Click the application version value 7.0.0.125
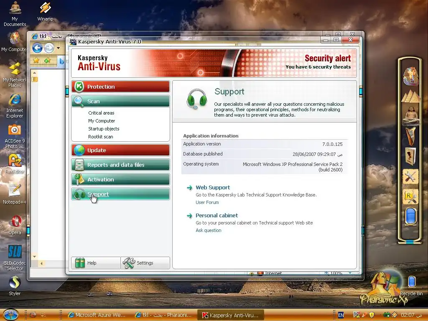This screenshot has height=321, width=428. tap(332, 144)
